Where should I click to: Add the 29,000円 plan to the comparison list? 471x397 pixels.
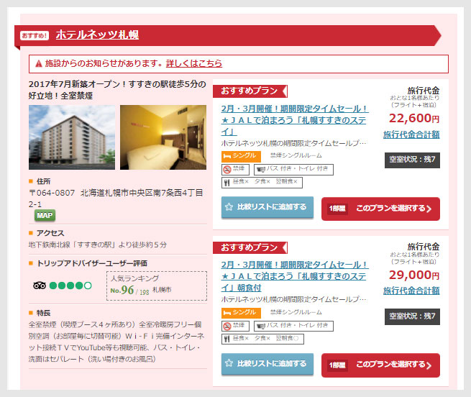[x=267, y=364]
